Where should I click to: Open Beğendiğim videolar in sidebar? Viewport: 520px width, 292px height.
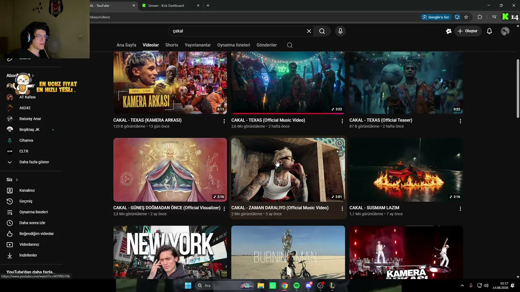point(36,234)
